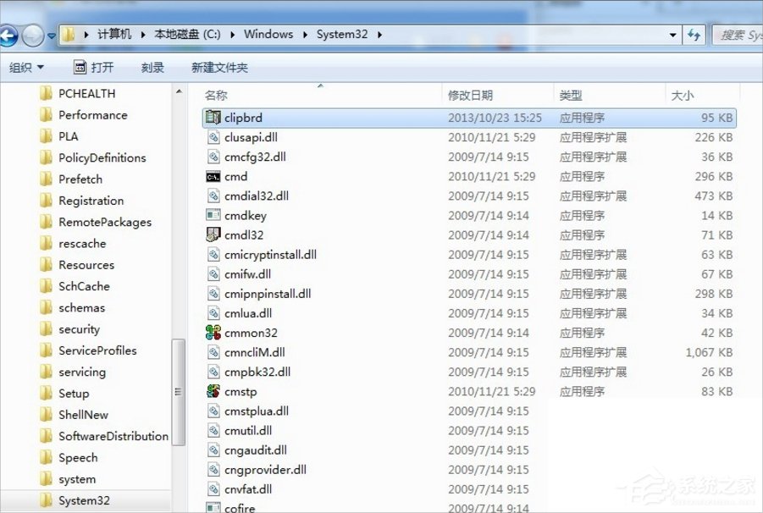Click the 刻录 toolbar item
Image resolution: width=763 pixels, height=513 pixels.
(x=152, y=67)
